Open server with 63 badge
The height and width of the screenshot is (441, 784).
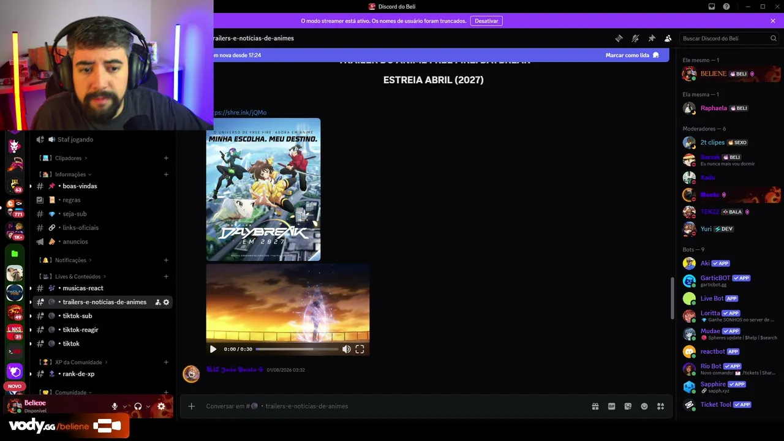tap(15, 185)
